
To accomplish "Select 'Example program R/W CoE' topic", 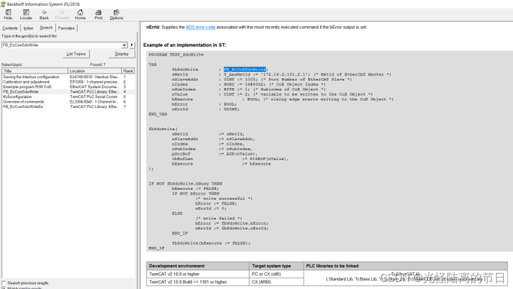I will point(27,87).
